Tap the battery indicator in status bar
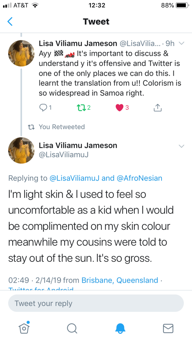192x341 pixels. pos(182,5)
